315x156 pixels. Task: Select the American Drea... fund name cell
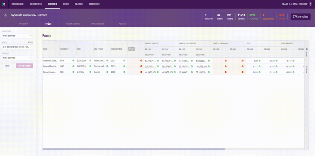click(51, 61)
